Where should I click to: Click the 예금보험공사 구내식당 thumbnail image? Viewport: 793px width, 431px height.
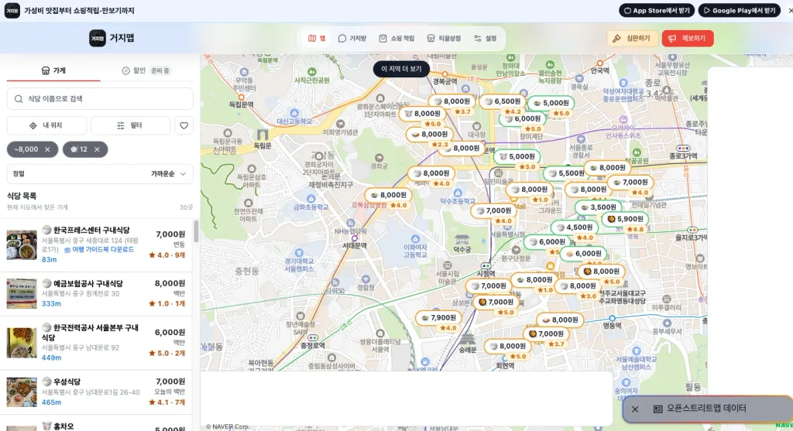tap(22, 293)
